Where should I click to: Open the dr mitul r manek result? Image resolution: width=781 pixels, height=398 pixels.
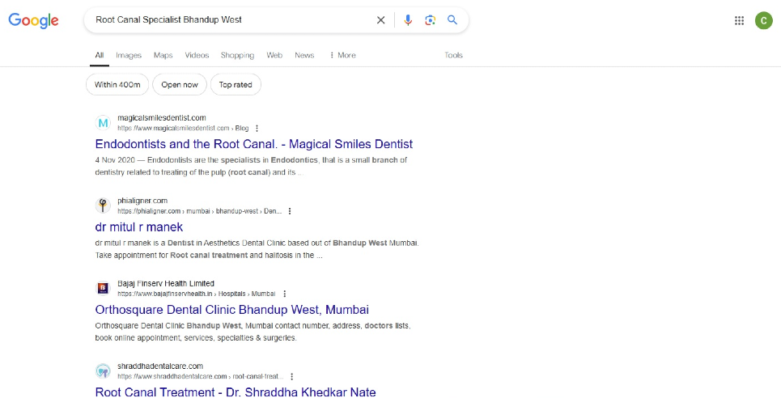pos(139,227)
